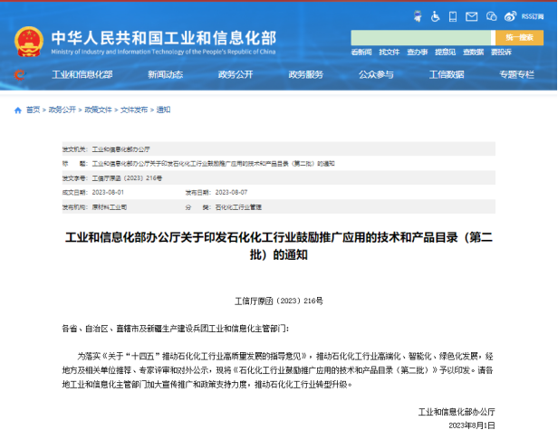This screenshot has height=430, width=558.
Task: Select the 找文件 quick link
Action: click(x=389, y=53)
